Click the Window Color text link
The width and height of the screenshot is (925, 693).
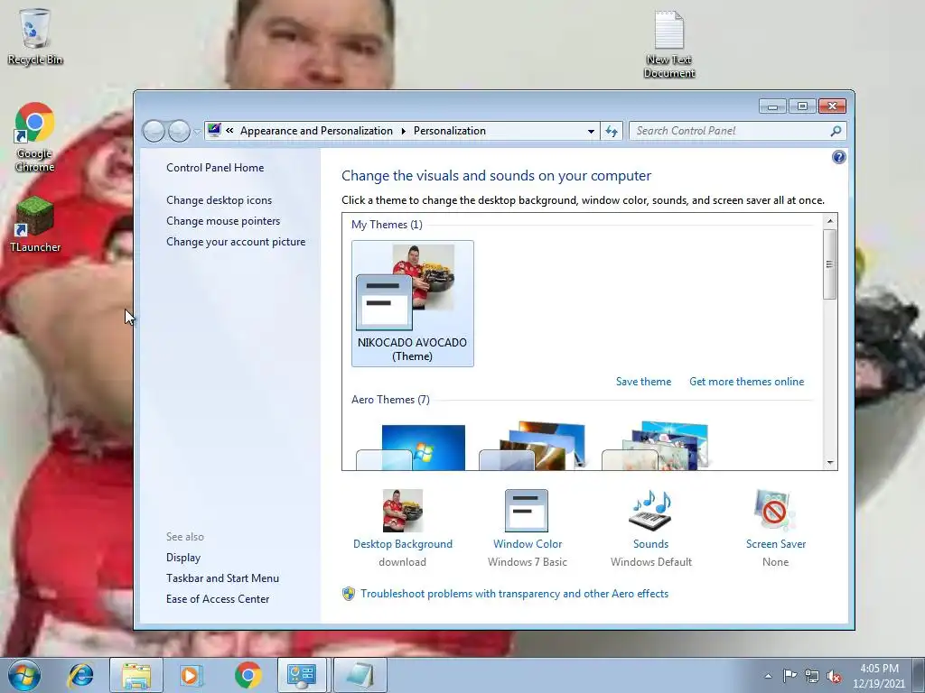tap(528, 544)
